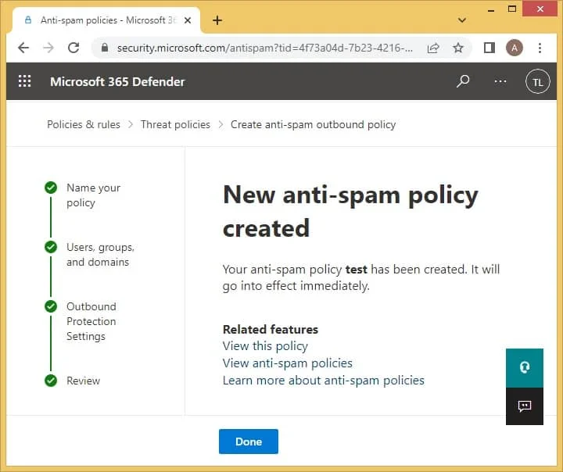Viewport: 563px width, 472px height.
Task: Close the Anti-spam policies tab
Action: coord(188,20)
